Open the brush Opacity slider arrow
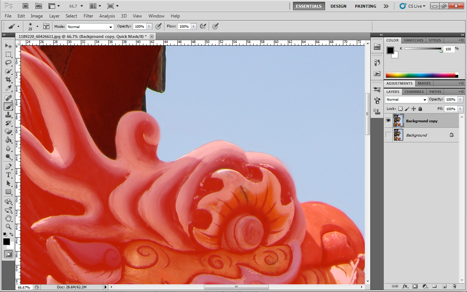Image resolution: width=467 pixels, height=292 pixels. (x=149, y=26)
